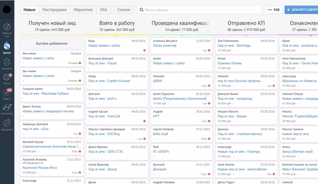This screenshot has height=184, width=318.
Task: Open Поток клиентов deal
Action: click(x=165, y=46)
